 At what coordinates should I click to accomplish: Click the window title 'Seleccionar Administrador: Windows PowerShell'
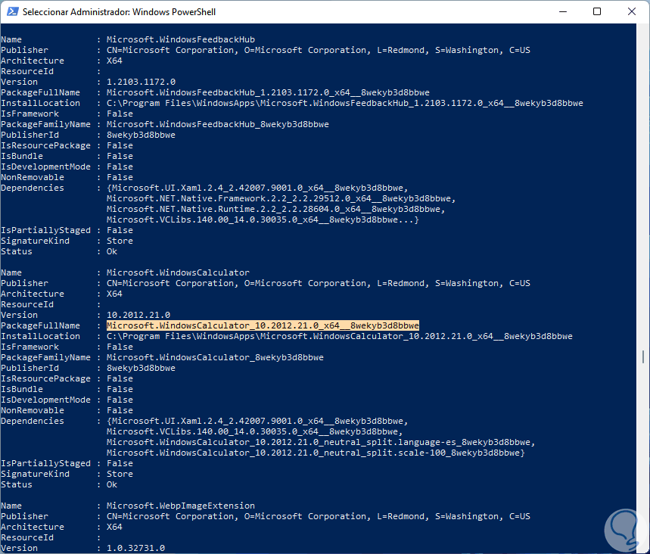point(119,12)
